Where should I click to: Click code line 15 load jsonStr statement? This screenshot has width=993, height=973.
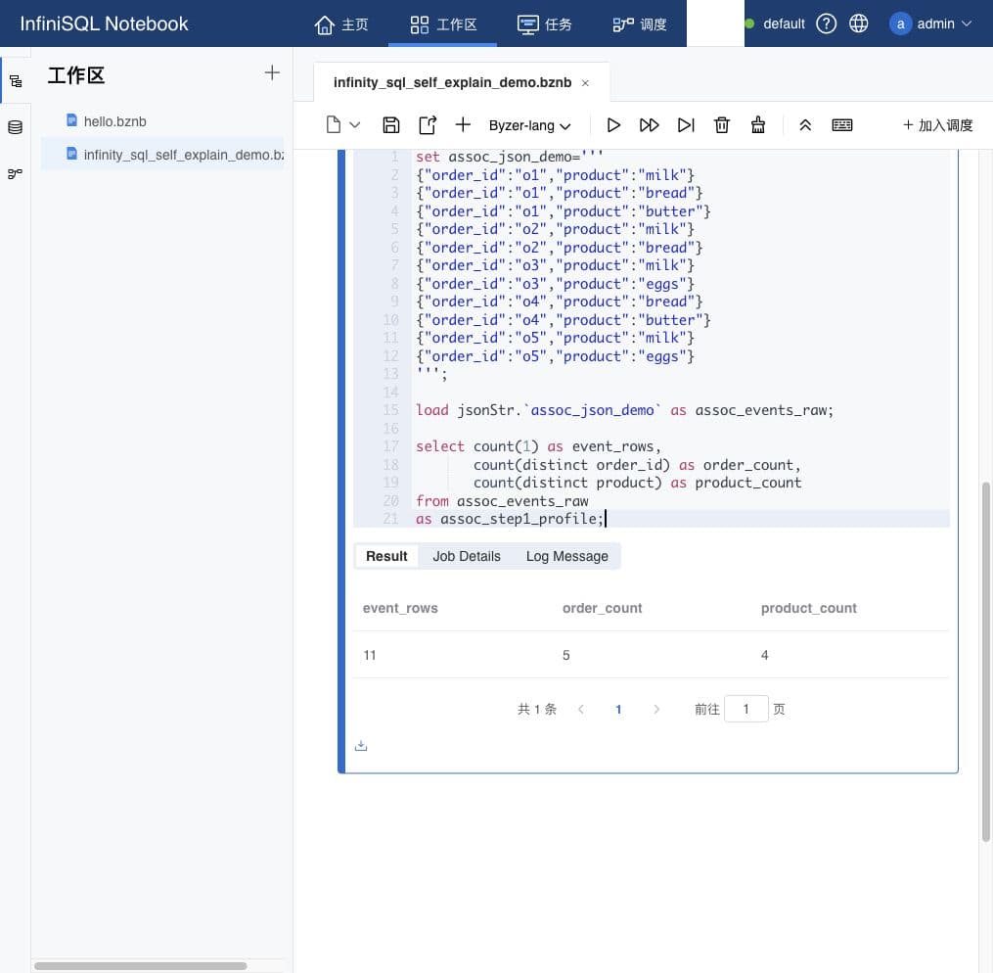click(624, 410)
